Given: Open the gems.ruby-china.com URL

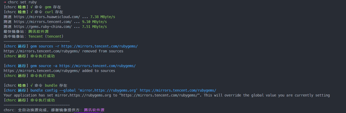Looking at the screenshot, I should [x=43, y=27].
